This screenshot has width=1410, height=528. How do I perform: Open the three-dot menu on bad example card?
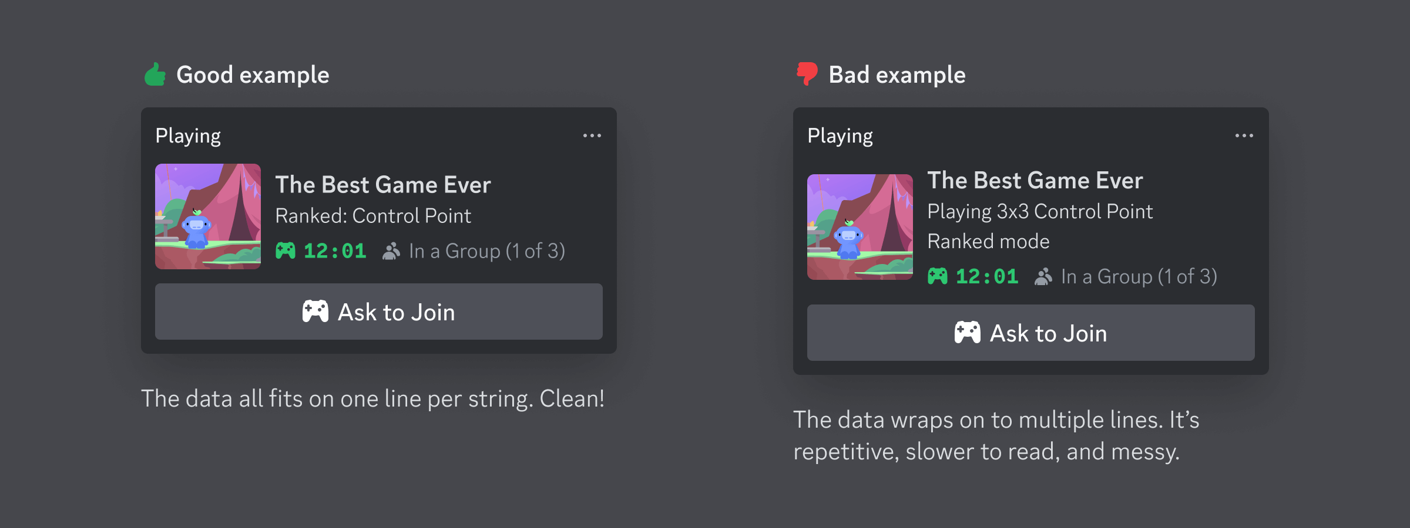(x=1244, y=136)
